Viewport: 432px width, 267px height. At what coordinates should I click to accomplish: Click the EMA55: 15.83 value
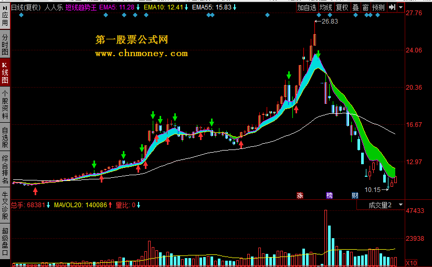[212, 7]
